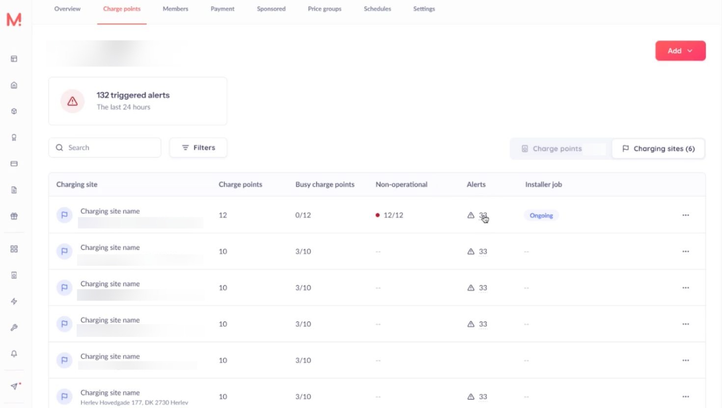Image resolution: width=722 pixels, height=408 pixels.
Task: Open the Price groups tab
Action: tap(325, 9)
